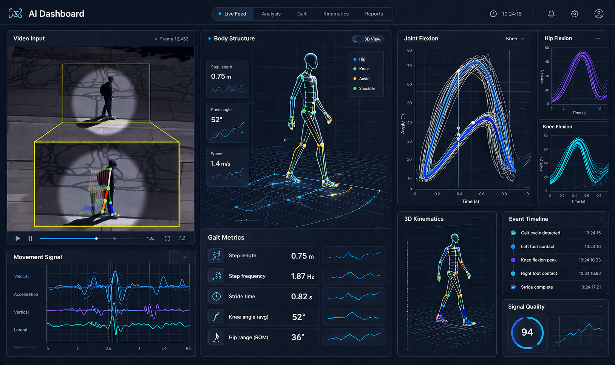Open the Event Timeline options menu

point(599,219)
